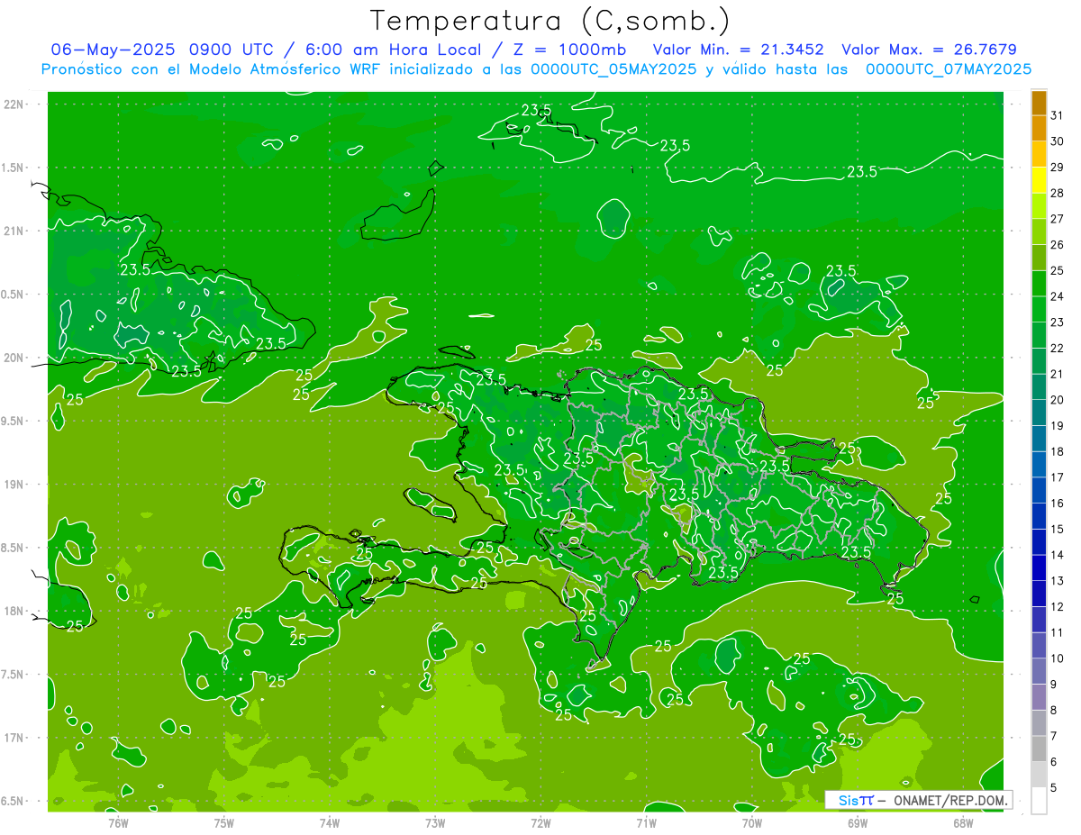Click the 27 label on the color scale

[1058, 219]
